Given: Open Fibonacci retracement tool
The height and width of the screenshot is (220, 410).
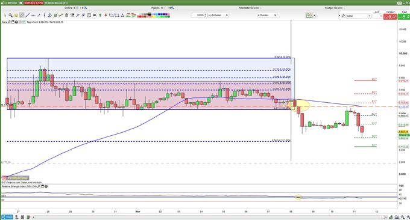Looking at the screenshot, I should point(128,16).
